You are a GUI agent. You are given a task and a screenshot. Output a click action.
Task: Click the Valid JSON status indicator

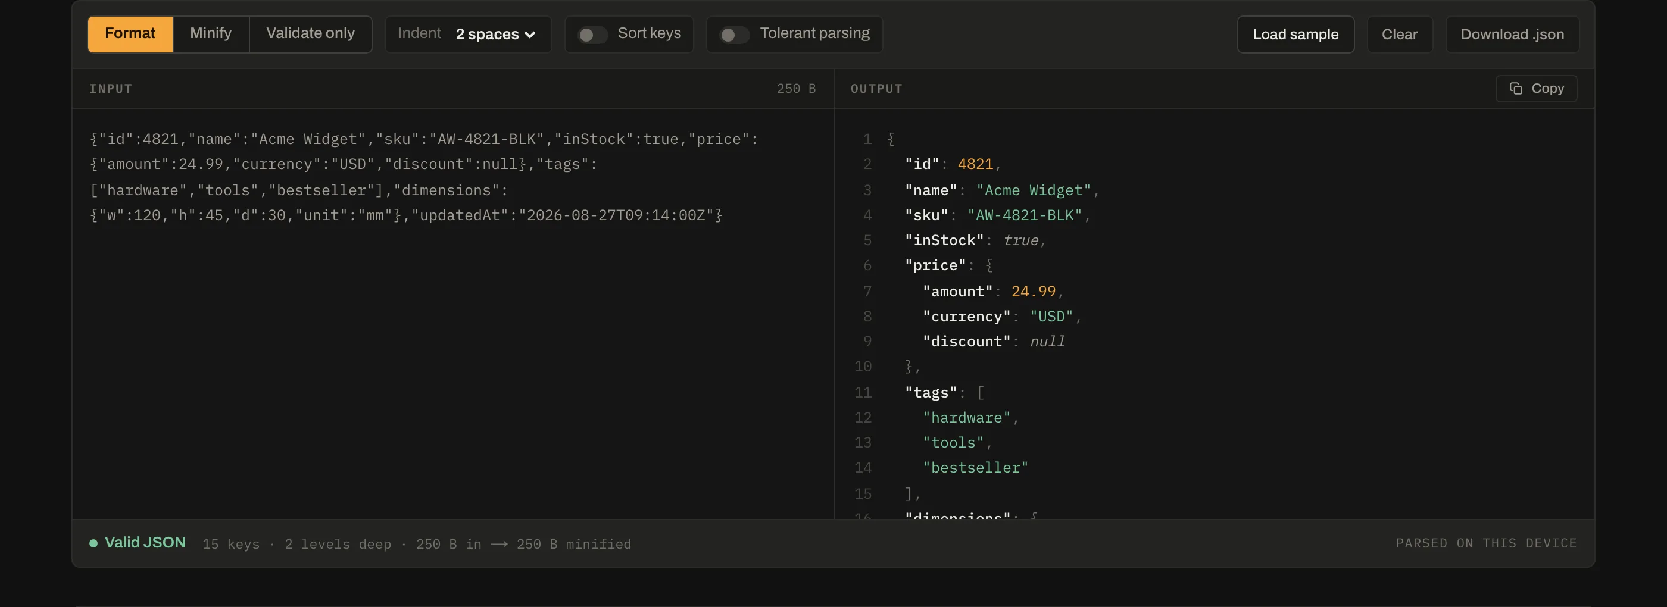point(138,543)
